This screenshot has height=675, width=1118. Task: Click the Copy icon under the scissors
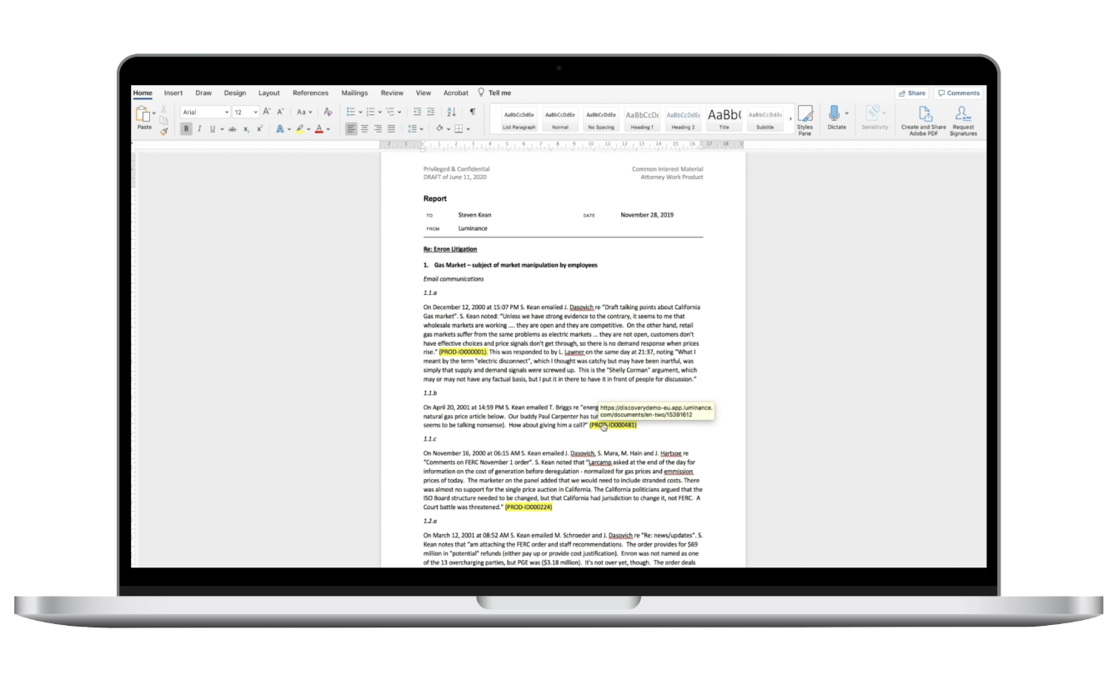(163, 120)
